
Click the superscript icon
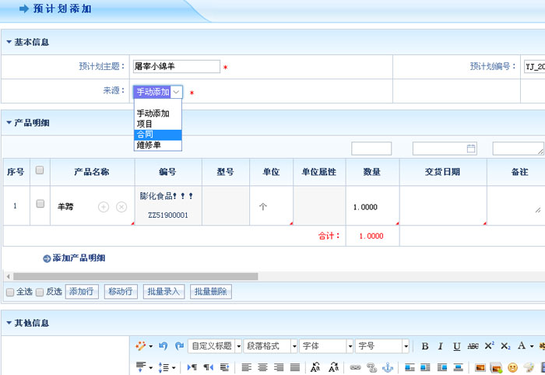click(489, 346)
